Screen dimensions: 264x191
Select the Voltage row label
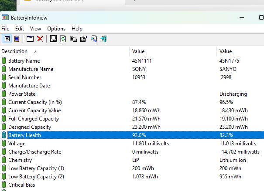(17, 144)
